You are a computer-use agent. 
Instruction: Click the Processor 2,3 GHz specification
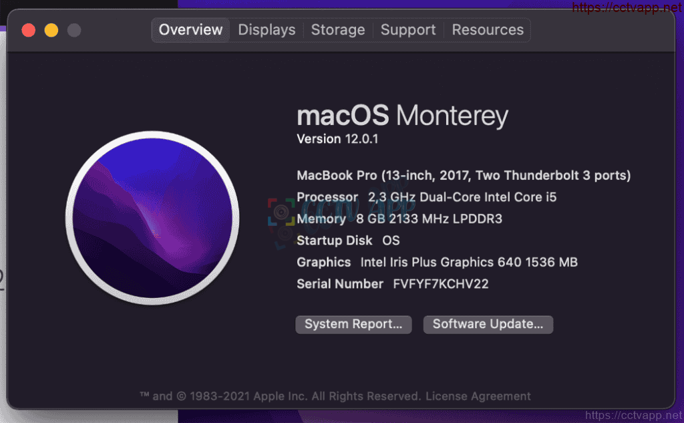[427, 197]
